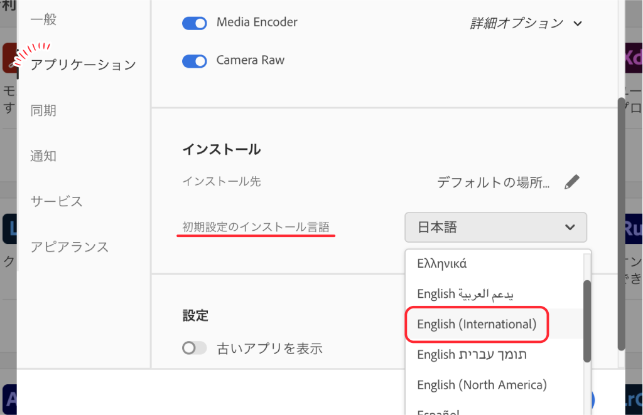
Task: Go to 通知 settings tab
Action: [x=43, y=156]
